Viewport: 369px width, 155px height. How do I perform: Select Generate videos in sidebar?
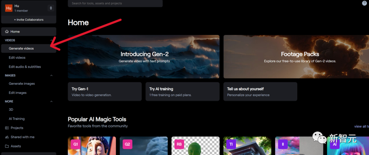click(x=21, y=49)
